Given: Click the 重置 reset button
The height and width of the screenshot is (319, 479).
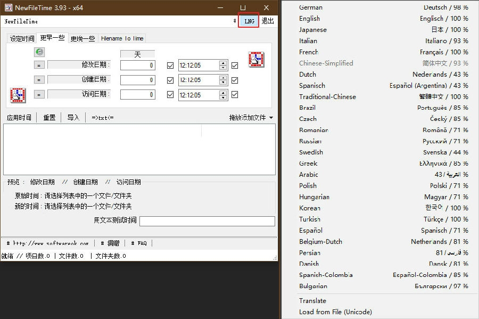Looking at the screenshot, I should (49, 118).
